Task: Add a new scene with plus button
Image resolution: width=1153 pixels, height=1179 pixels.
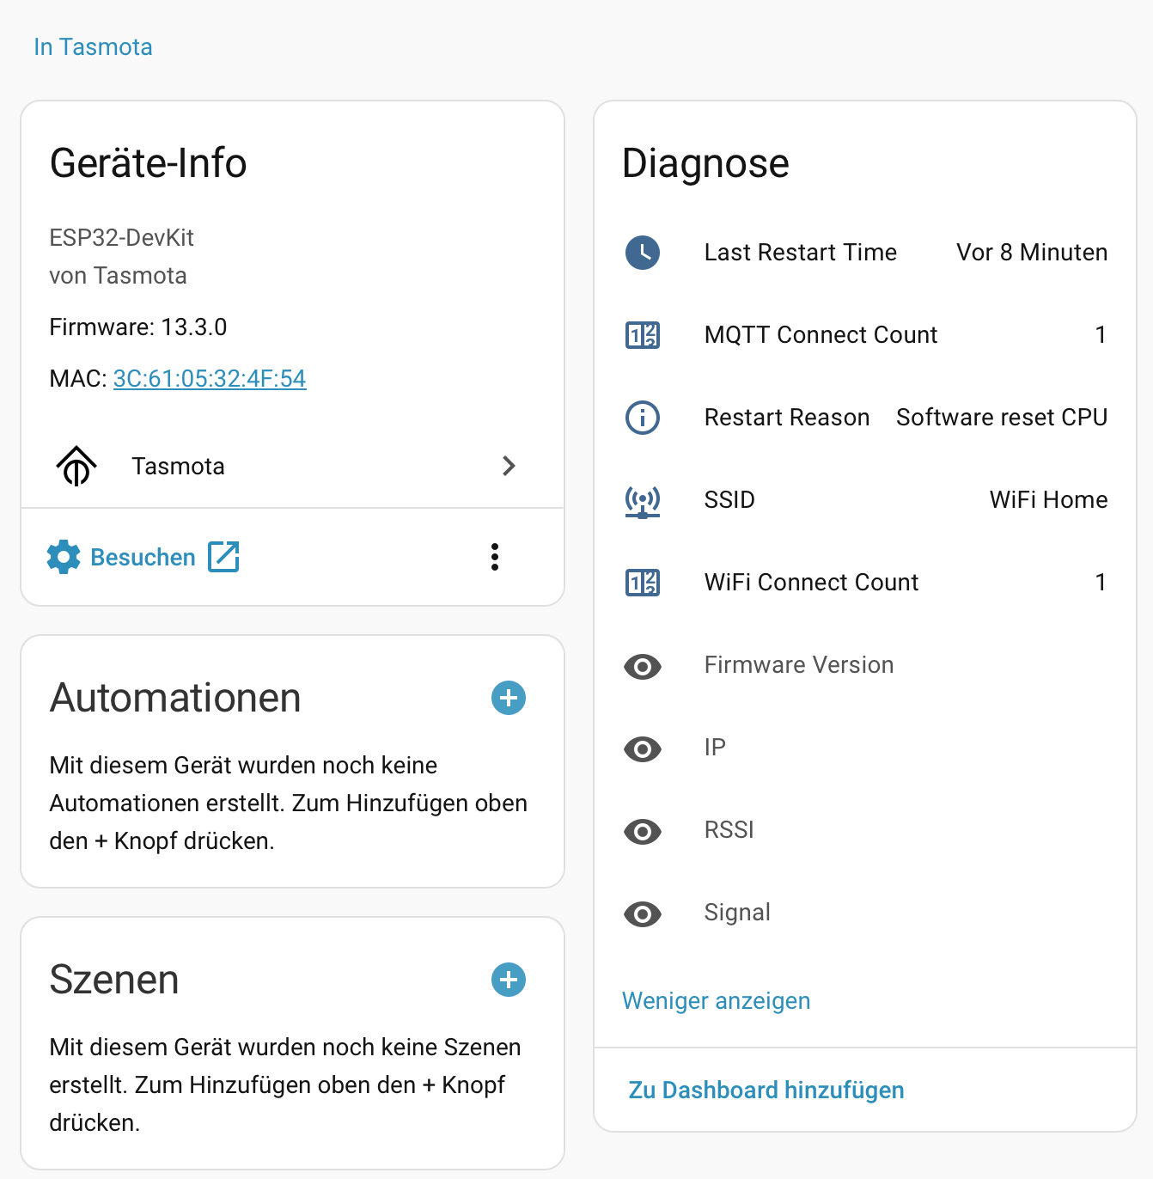Action: pos(509,980)
